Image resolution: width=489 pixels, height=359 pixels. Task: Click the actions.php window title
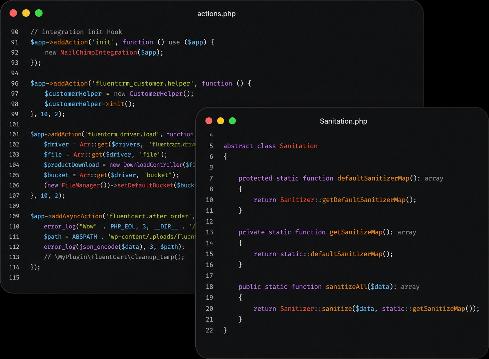point(216,14)
